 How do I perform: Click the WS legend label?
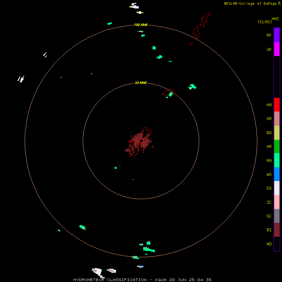pos(269,174)
